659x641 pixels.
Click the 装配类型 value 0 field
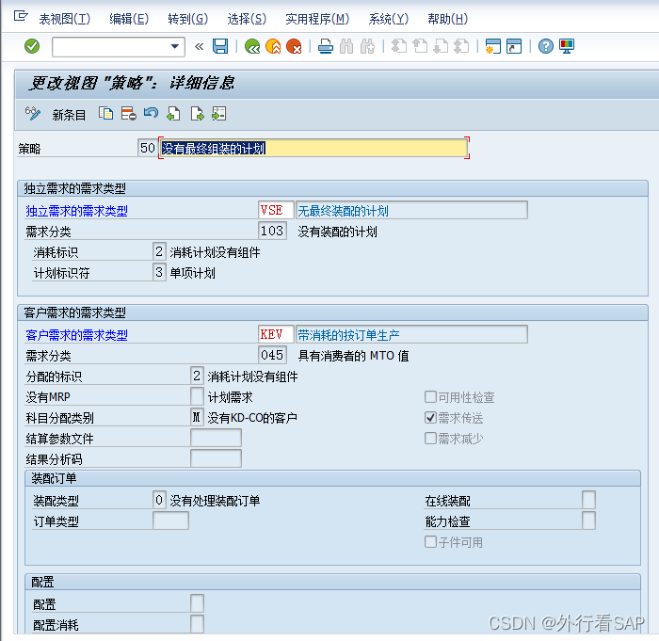(159, 500)
